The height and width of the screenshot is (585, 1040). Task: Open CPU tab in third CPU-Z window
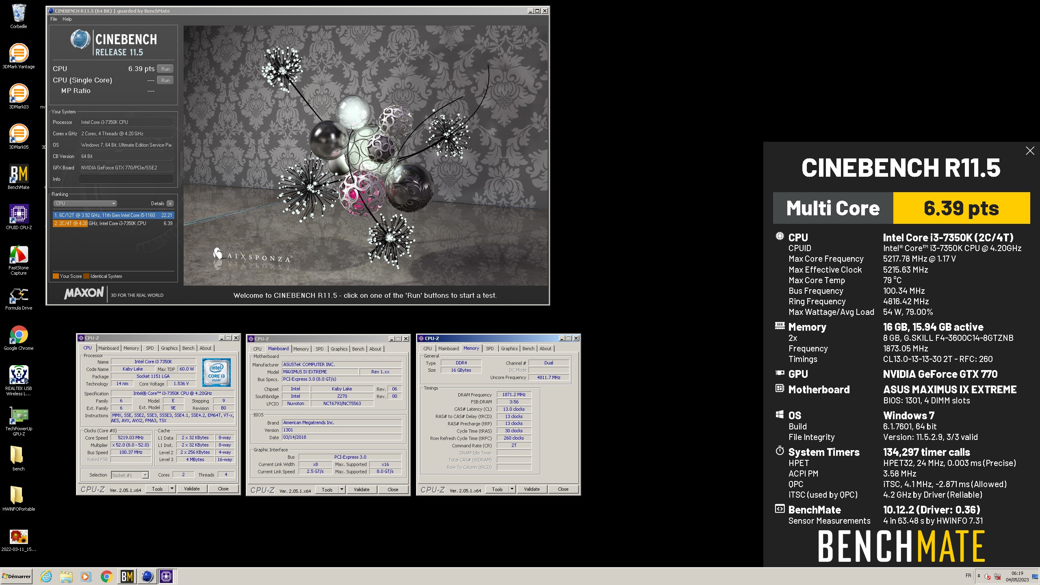click(x=427, y=349)
